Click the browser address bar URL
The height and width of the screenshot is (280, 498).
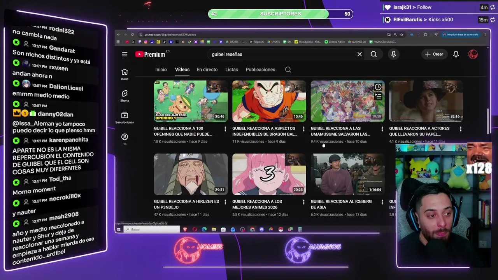[x=170, y=35]
